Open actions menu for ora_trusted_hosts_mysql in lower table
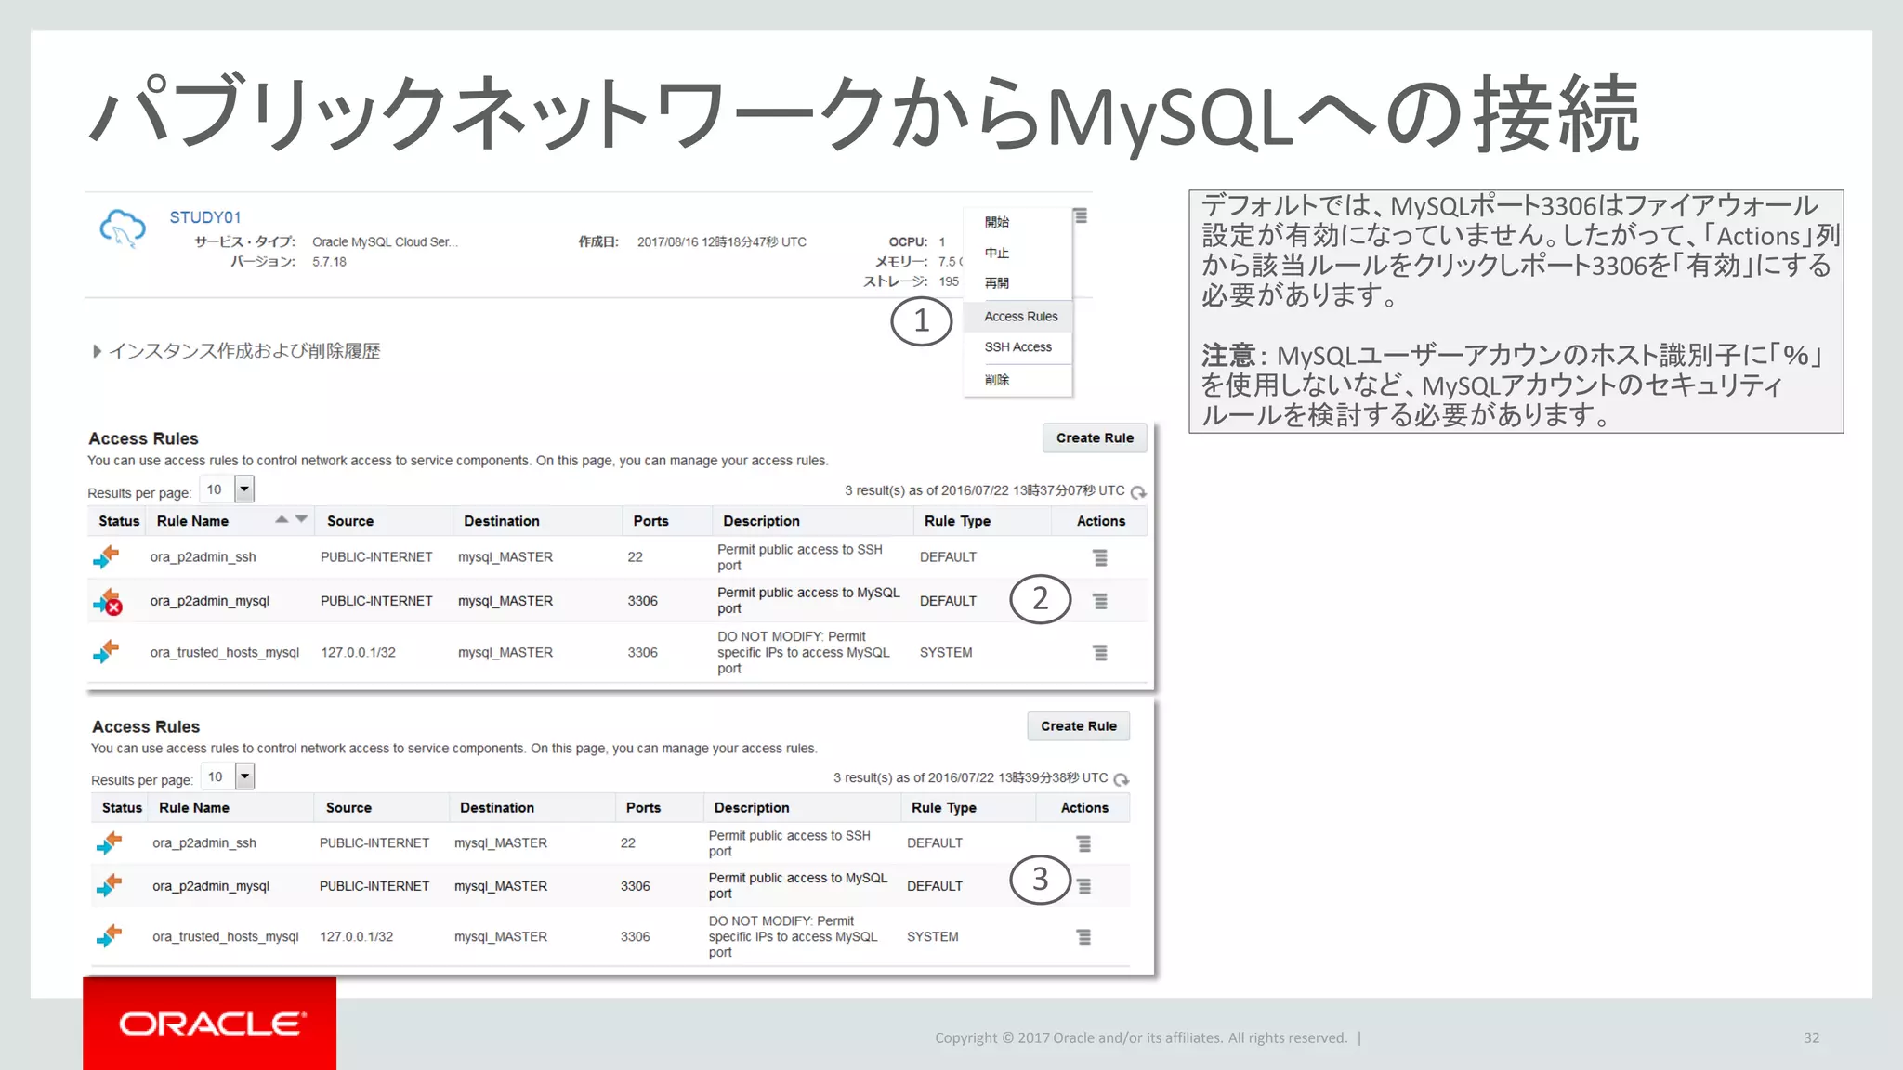 [1083, 937]
